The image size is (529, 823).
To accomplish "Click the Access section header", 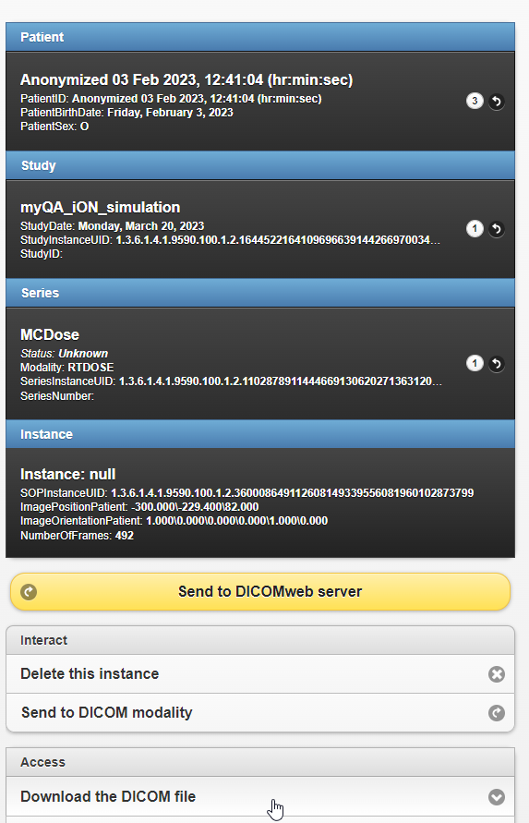I will click(x=260, y=763).
